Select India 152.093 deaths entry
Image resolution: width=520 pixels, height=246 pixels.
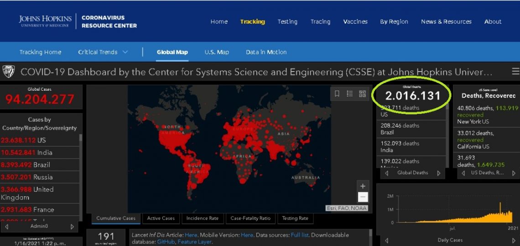[x=411, y=147]
